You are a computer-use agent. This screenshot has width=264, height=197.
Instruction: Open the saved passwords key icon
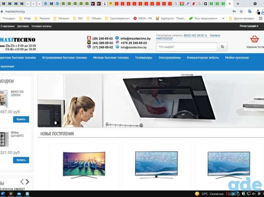(234, 11)
